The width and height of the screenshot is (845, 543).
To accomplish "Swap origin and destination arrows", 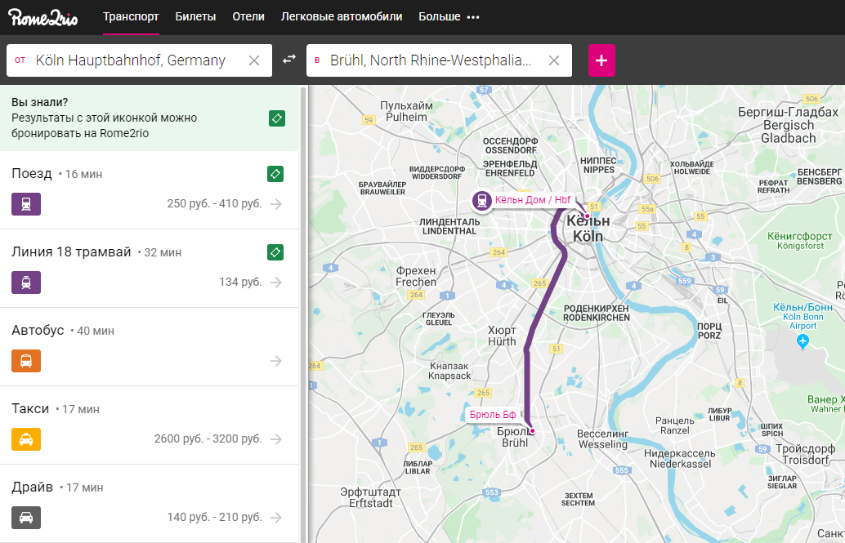I will 289,60.
